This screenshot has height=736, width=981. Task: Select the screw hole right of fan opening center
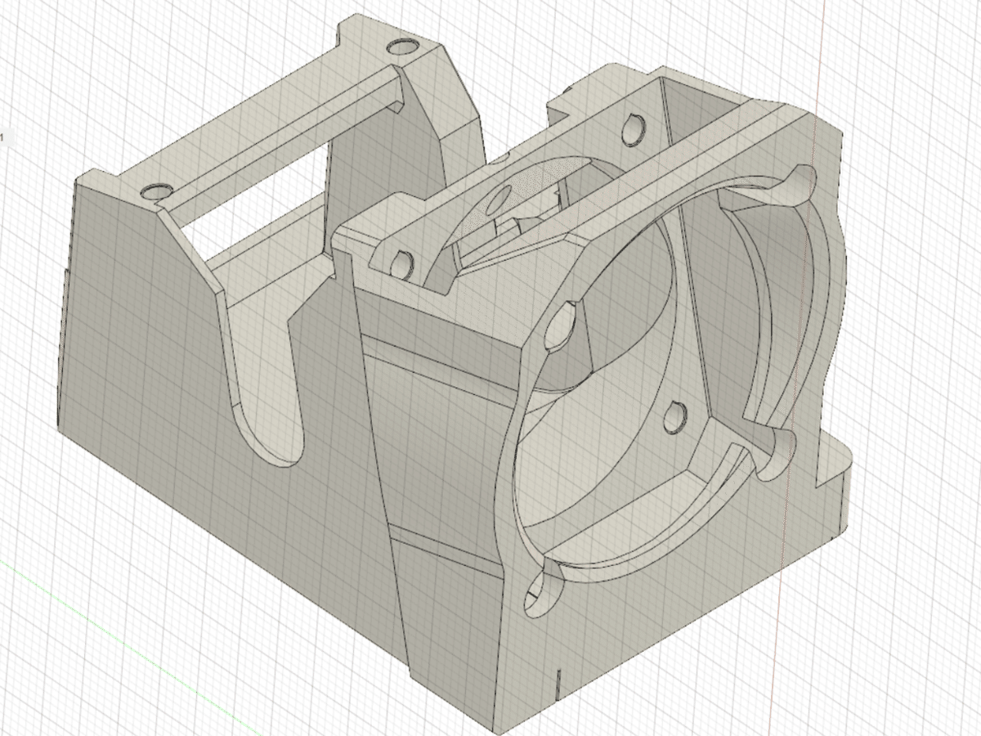click(674, 418)
